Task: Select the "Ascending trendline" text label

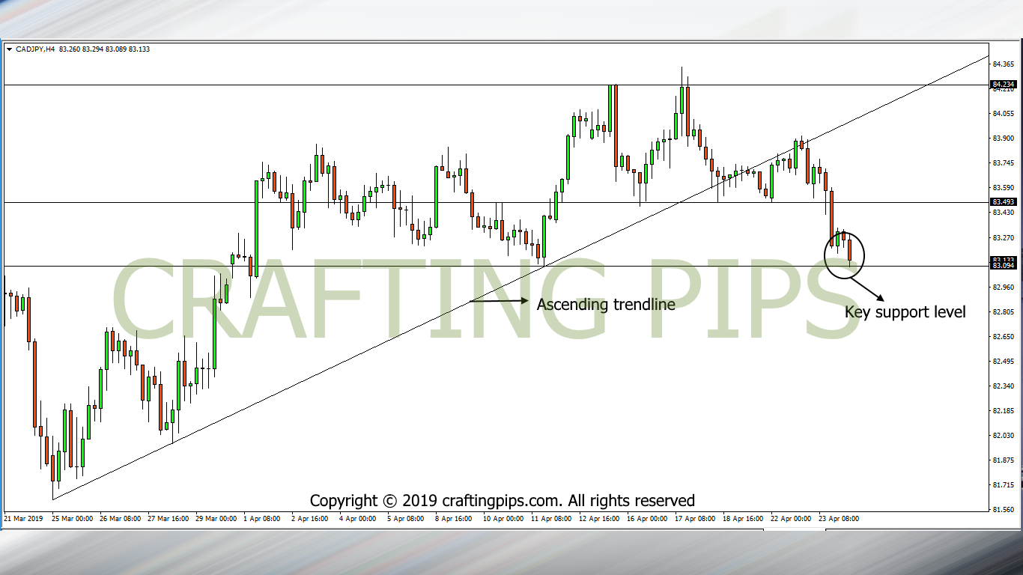Action: click(x=606, y=304)
